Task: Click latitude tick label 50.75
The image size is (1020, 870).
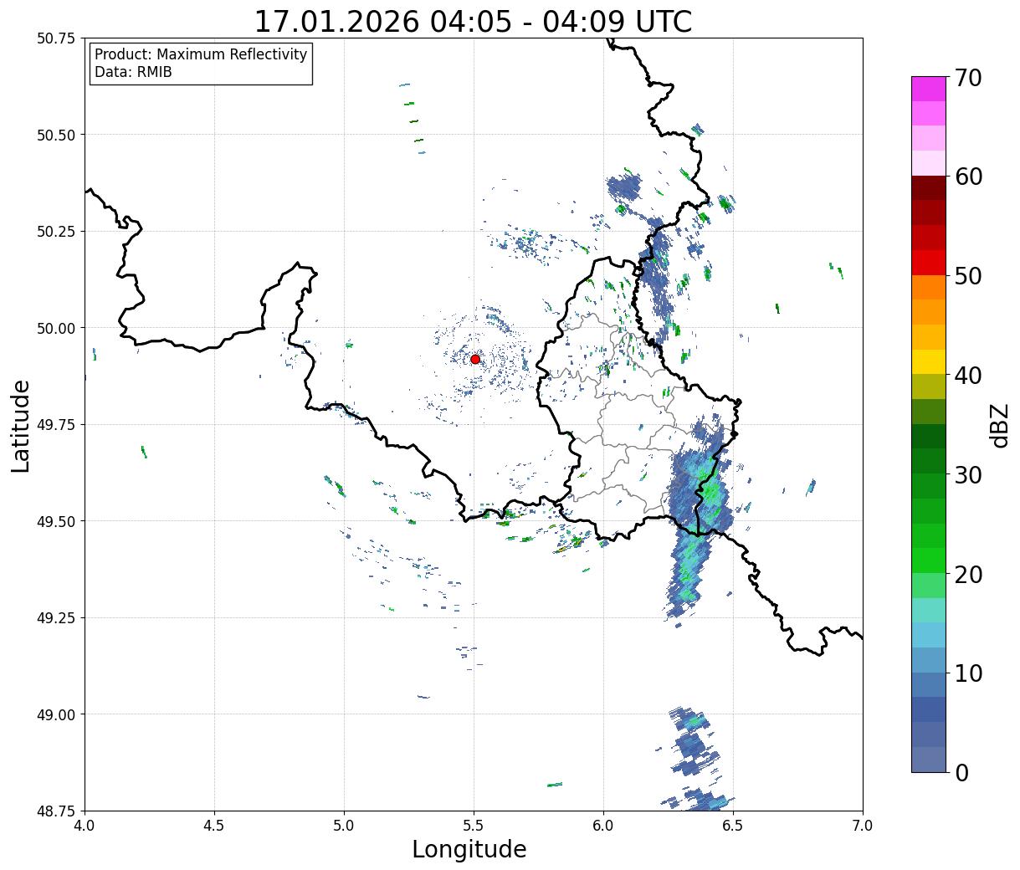Action: pyautogui.click(x=56, y=38)
